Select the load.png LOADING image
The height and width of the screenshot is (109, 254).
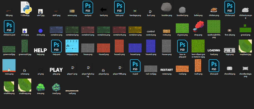coord(214,50)
